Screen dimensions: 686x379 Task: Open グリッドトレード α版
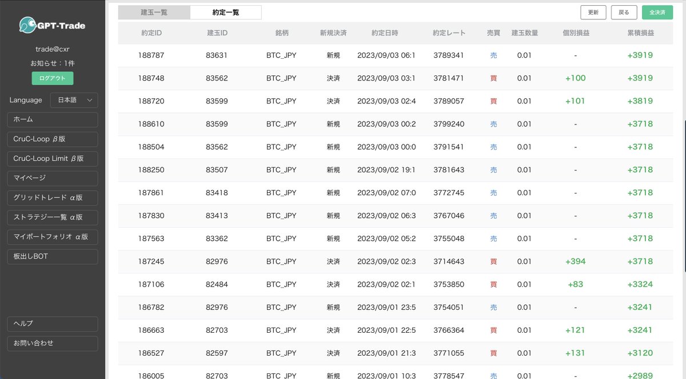[x=52, y=197]
